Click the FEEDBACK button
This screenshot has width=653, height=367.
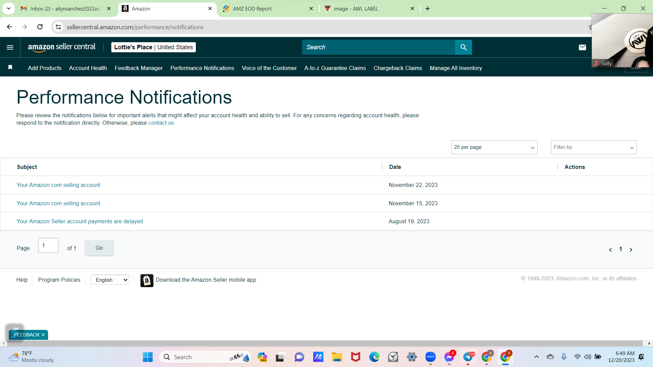27,335
